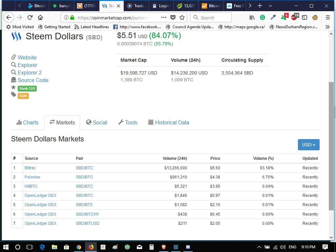Click the Rank 225 badge

tap(27, 89)
